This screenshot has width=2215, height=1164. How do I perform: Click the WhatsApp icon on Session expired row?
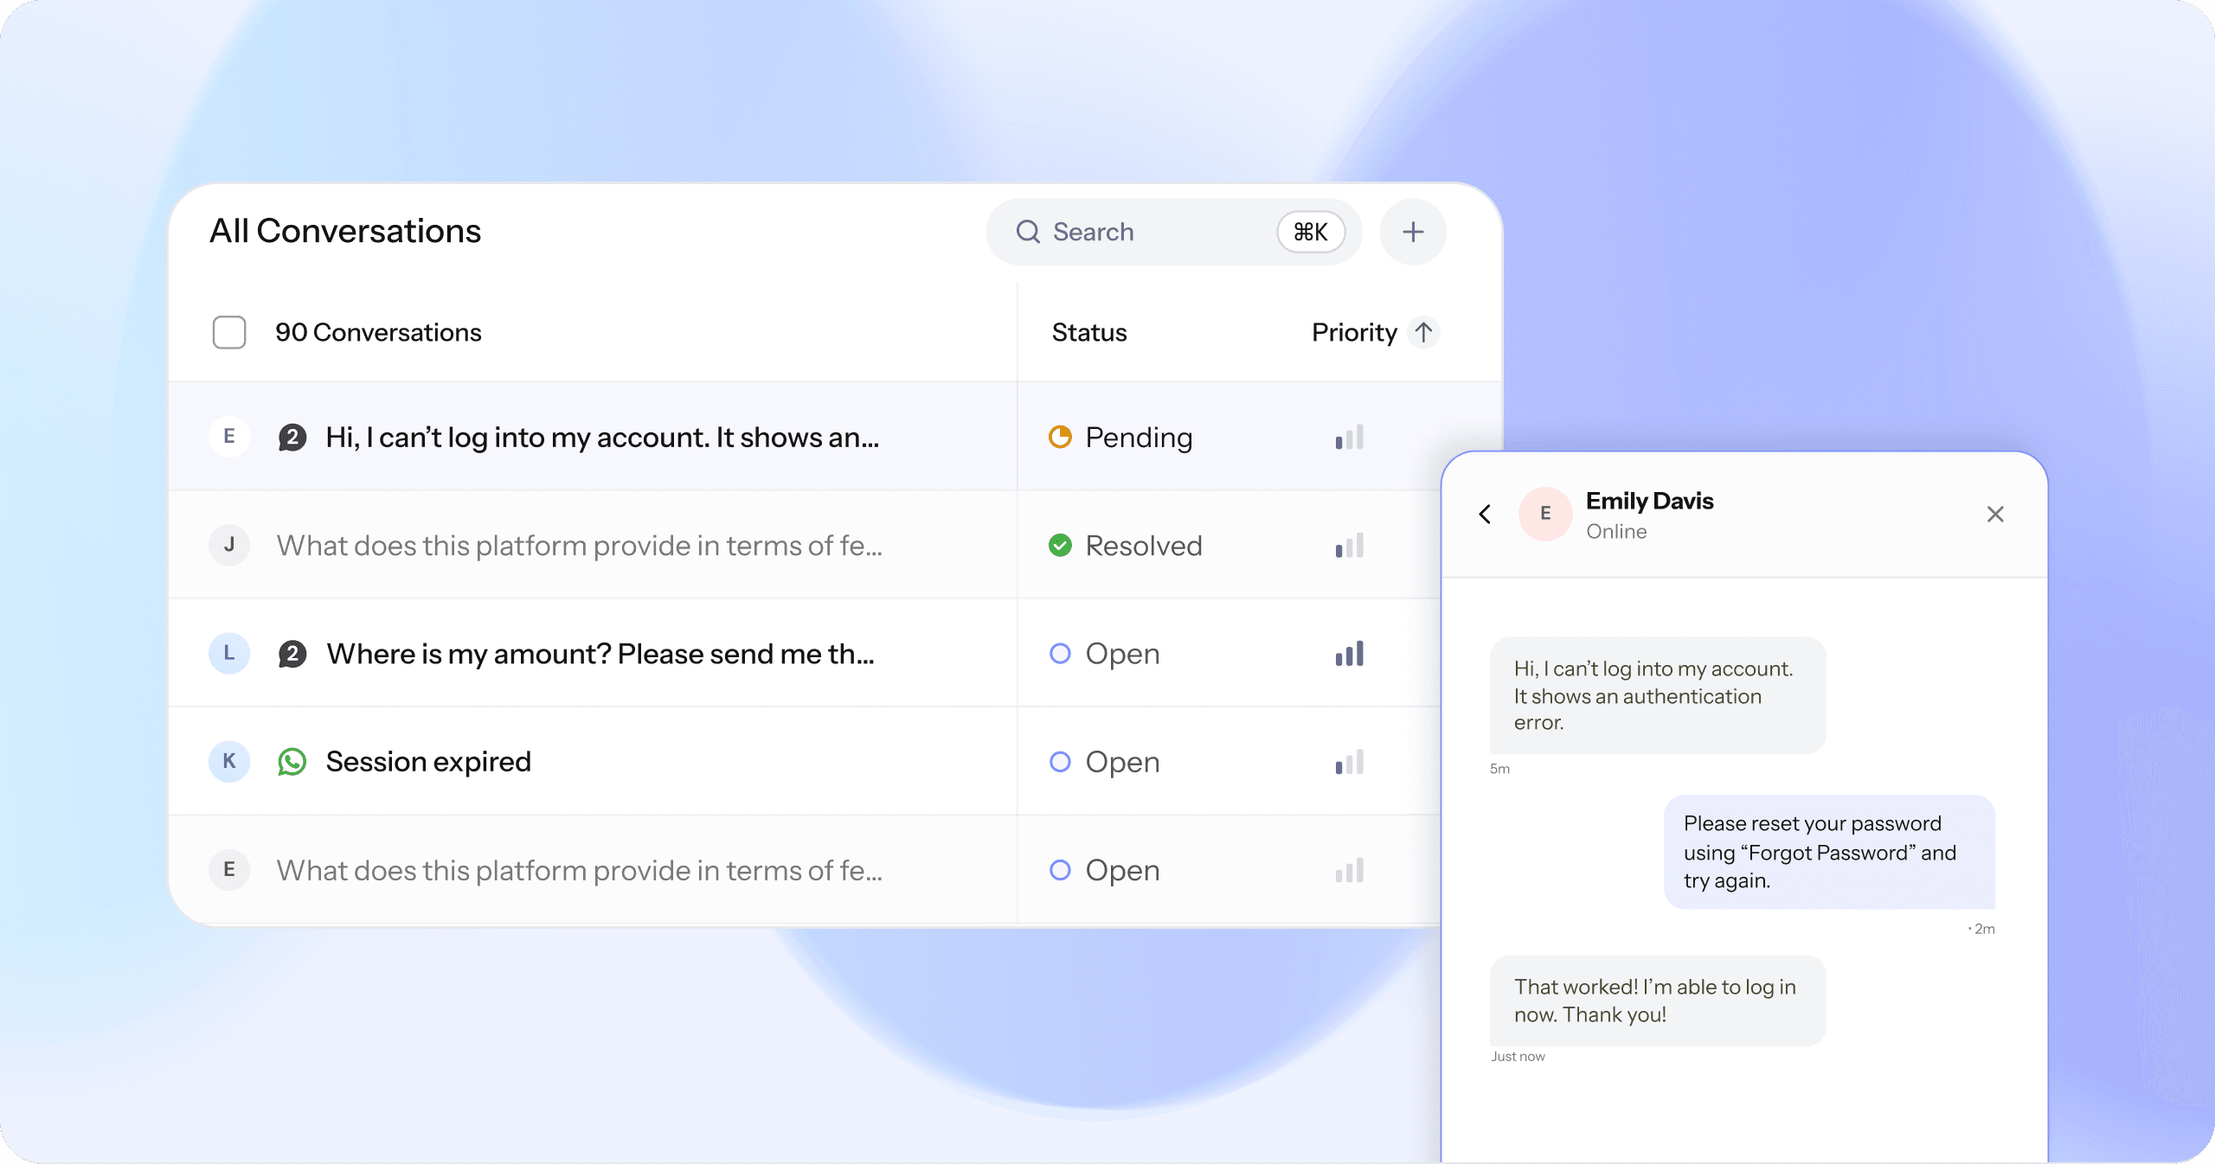point(292,762)
